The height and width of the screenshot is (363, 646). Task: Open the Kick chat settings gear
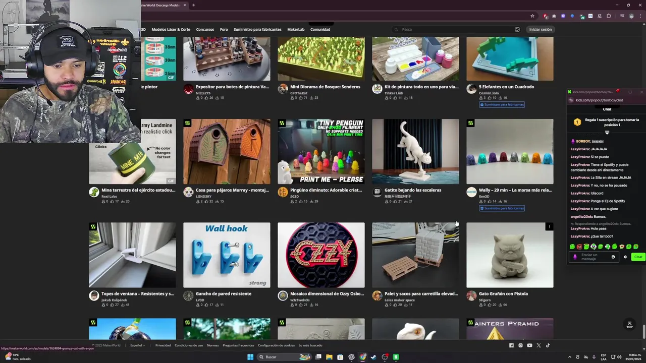(625, 257)
